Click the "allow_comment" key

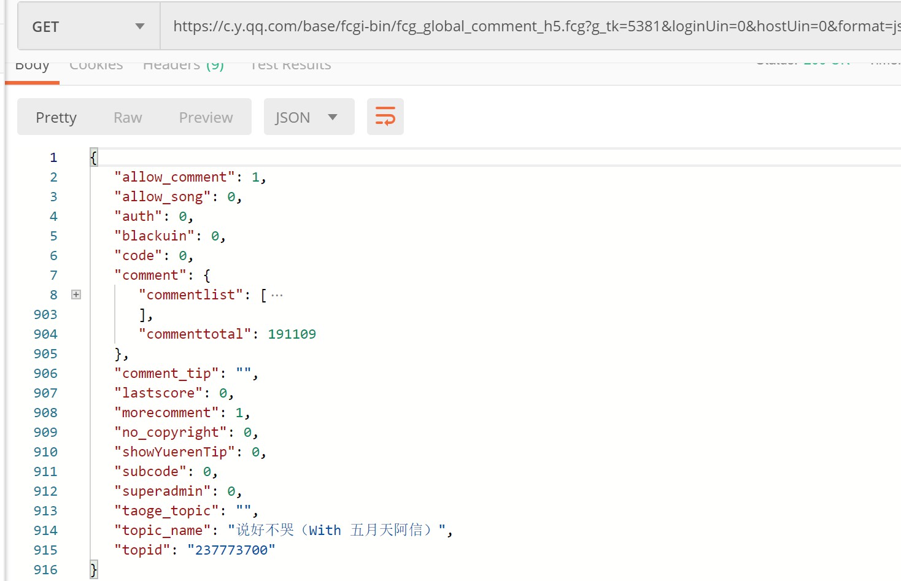click(x=174, y=177)
